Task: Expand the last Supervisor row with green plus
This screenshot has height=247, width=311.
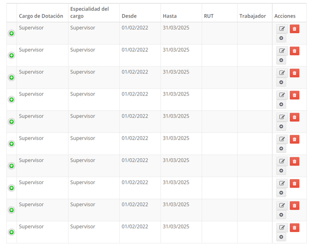Action: [x=12, y=232]
